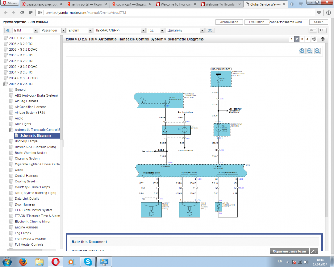Open Front Wiper & Washer section

pos(30,239)
